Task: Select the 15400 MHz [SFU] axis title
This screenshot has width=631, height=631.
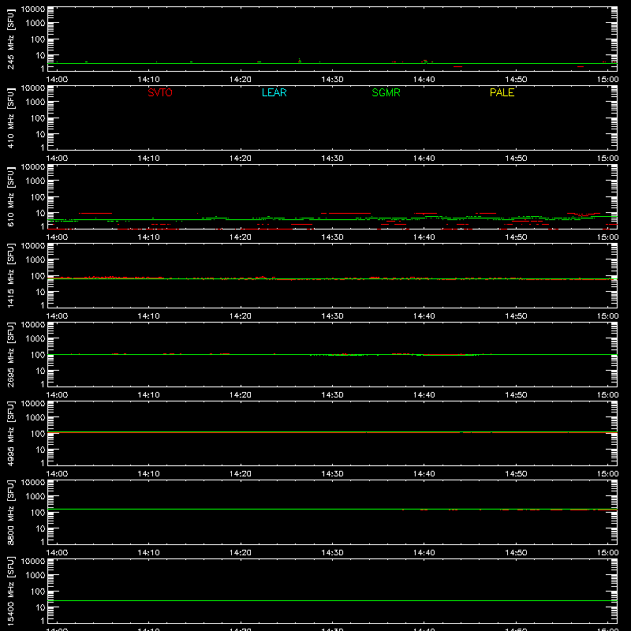Action: coord(11,591)
